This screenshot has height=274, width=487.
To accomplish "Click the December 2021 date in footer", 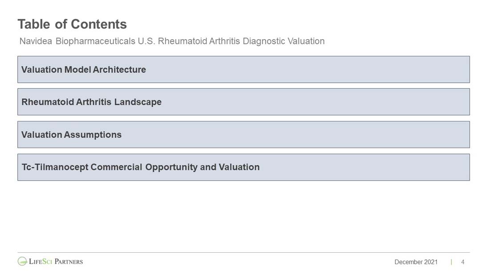I will click(416, 262).
